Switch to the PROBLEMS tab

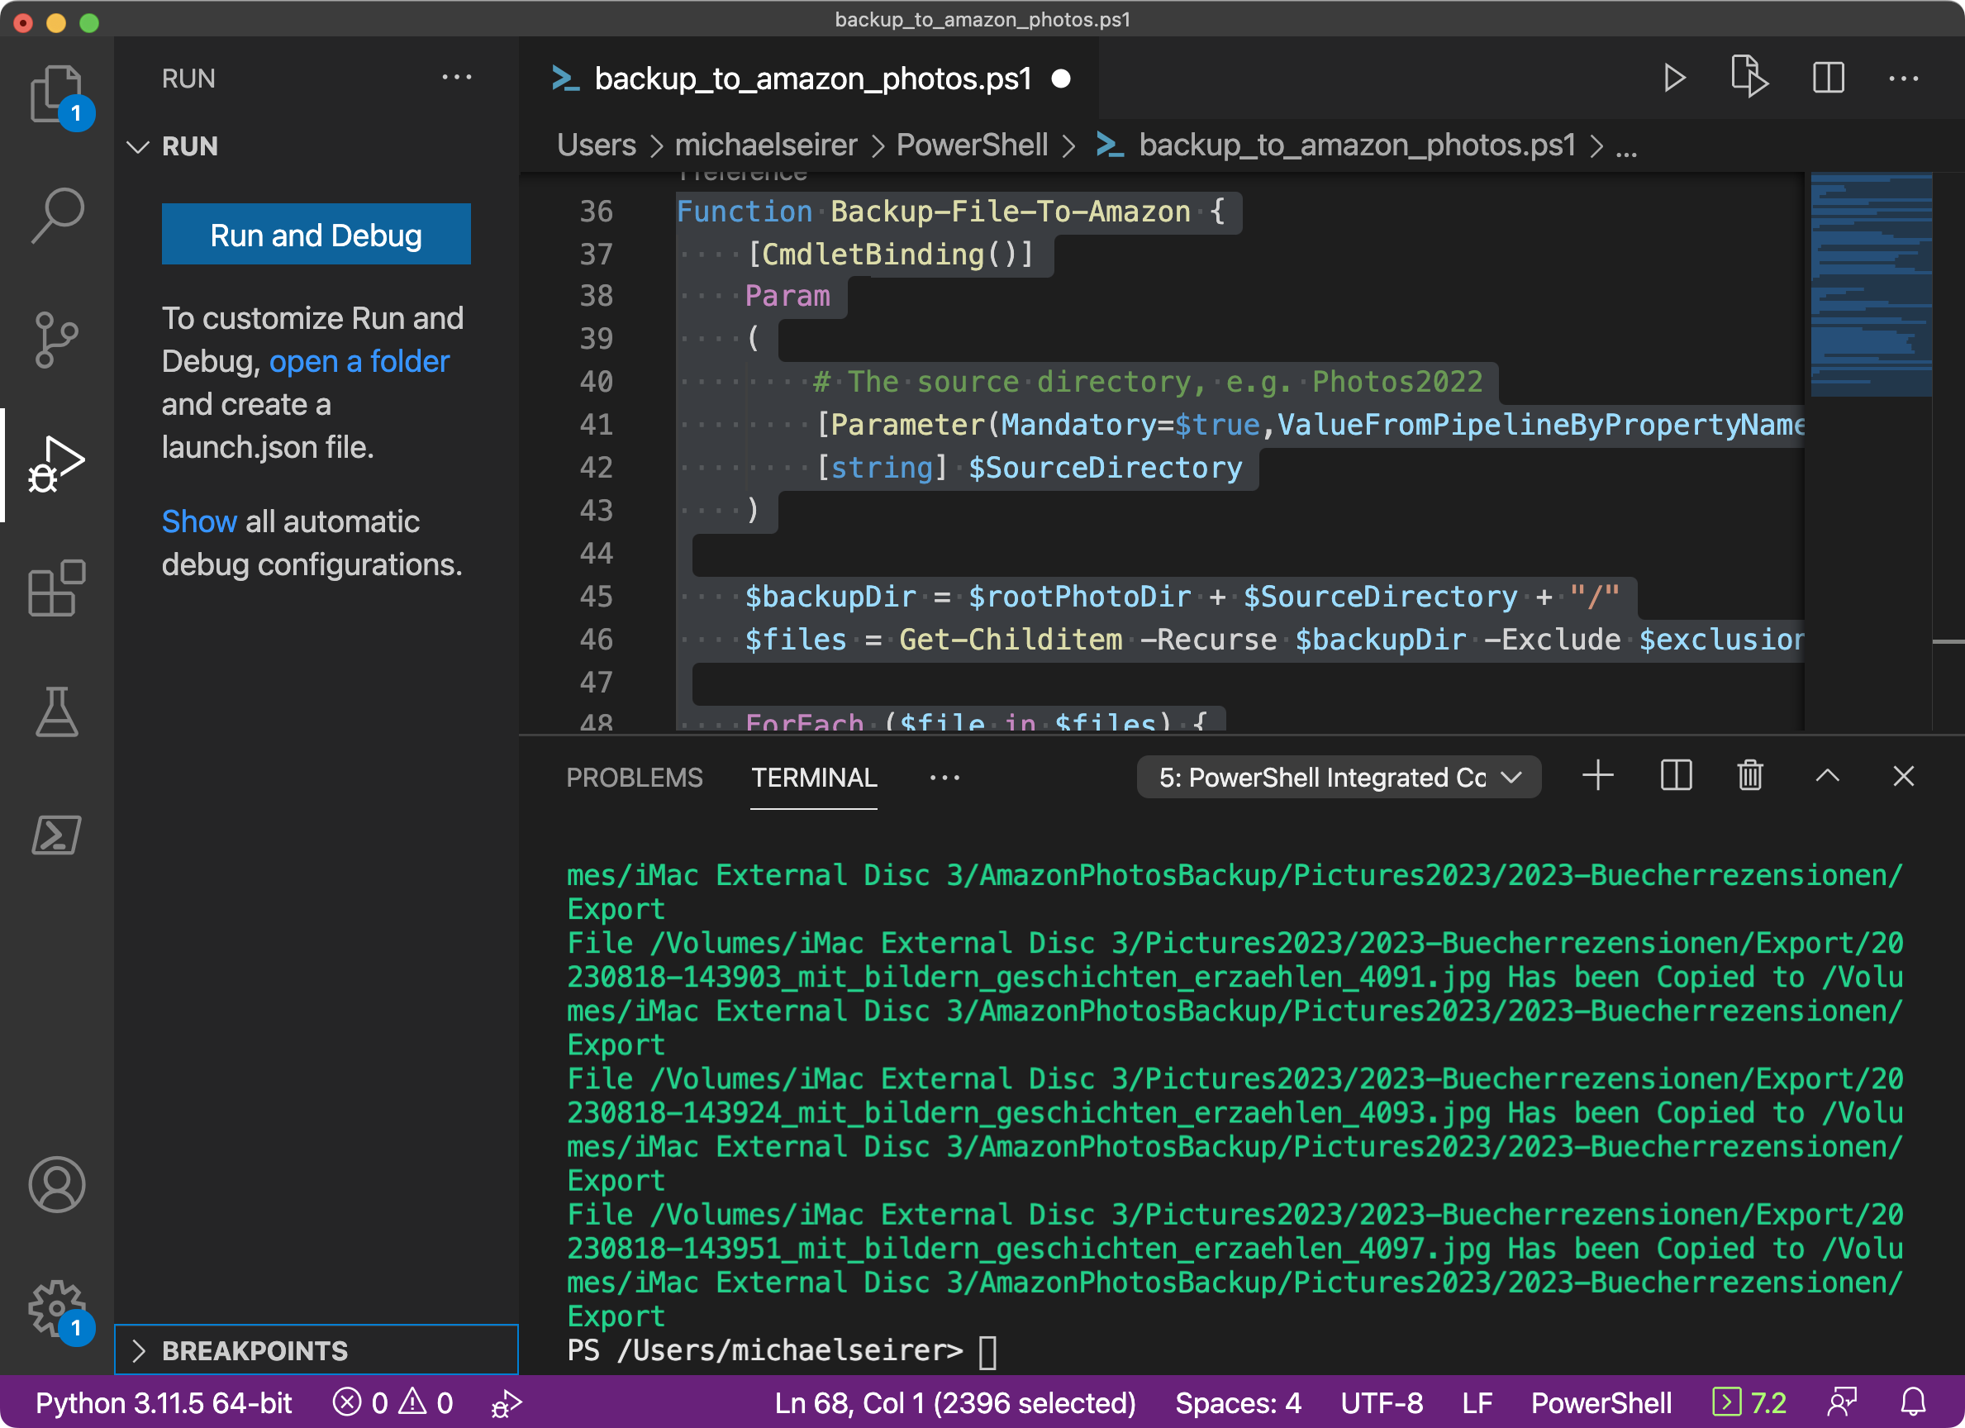pyautogui.click(x=635, y=778)
